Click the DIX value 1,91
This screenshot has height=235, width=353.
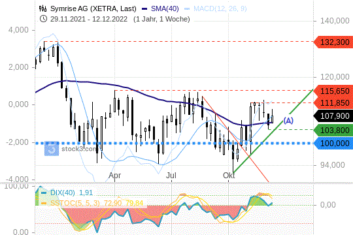(86, 193)
